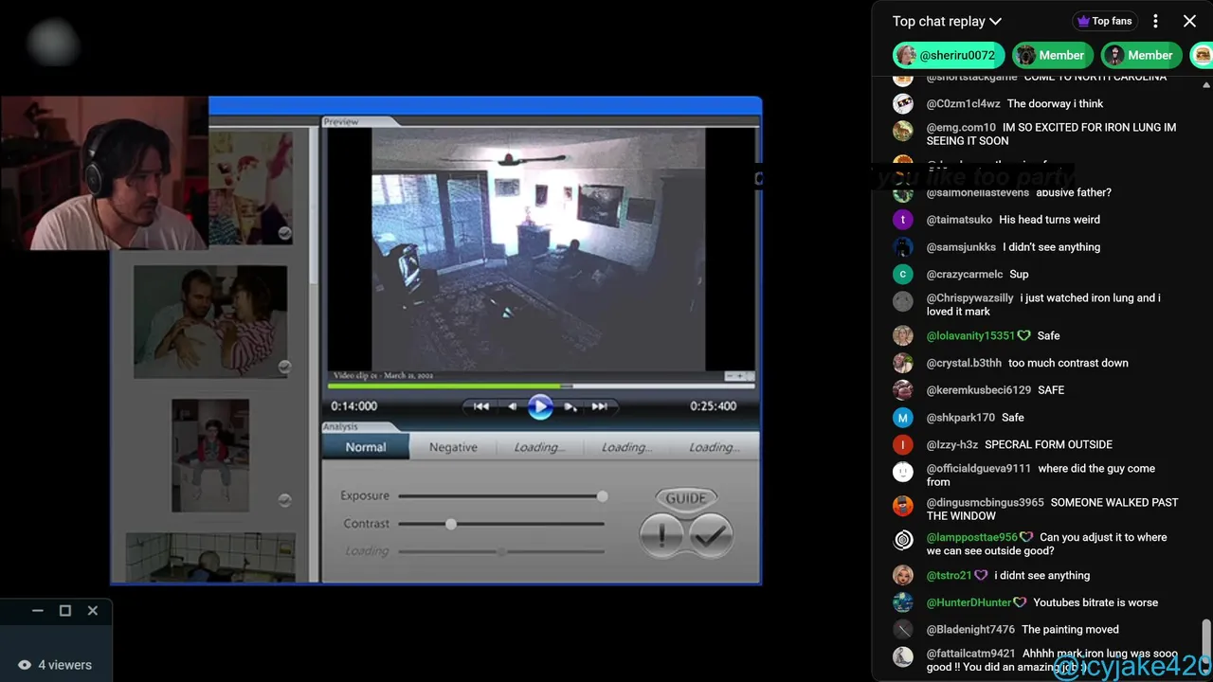
Task: Skip to the end of the clip
Action: coord(599,406)
